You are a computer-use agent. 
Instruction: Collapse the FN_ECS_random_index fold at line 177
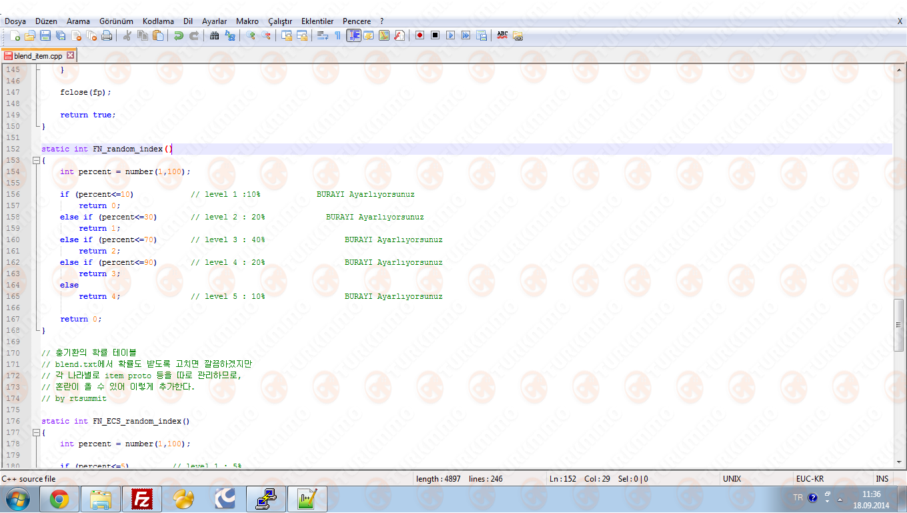coord(35,432)
